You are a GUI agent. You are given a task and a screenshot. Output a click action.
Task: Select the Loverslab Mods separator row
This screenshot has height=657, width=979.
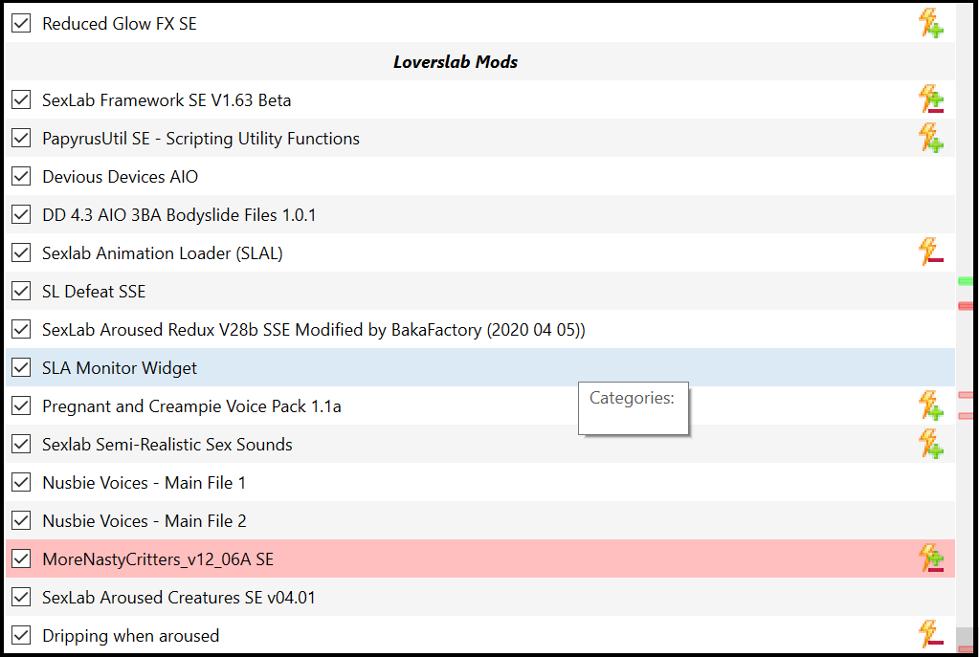(479, 62)
